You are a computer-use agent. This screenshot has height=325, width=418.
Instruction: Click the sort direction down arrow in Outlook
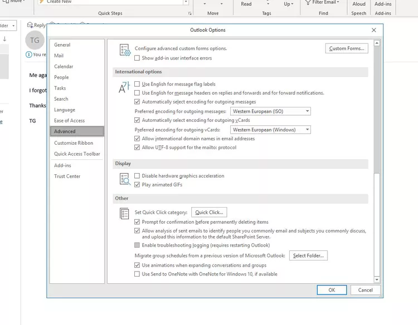4,39
